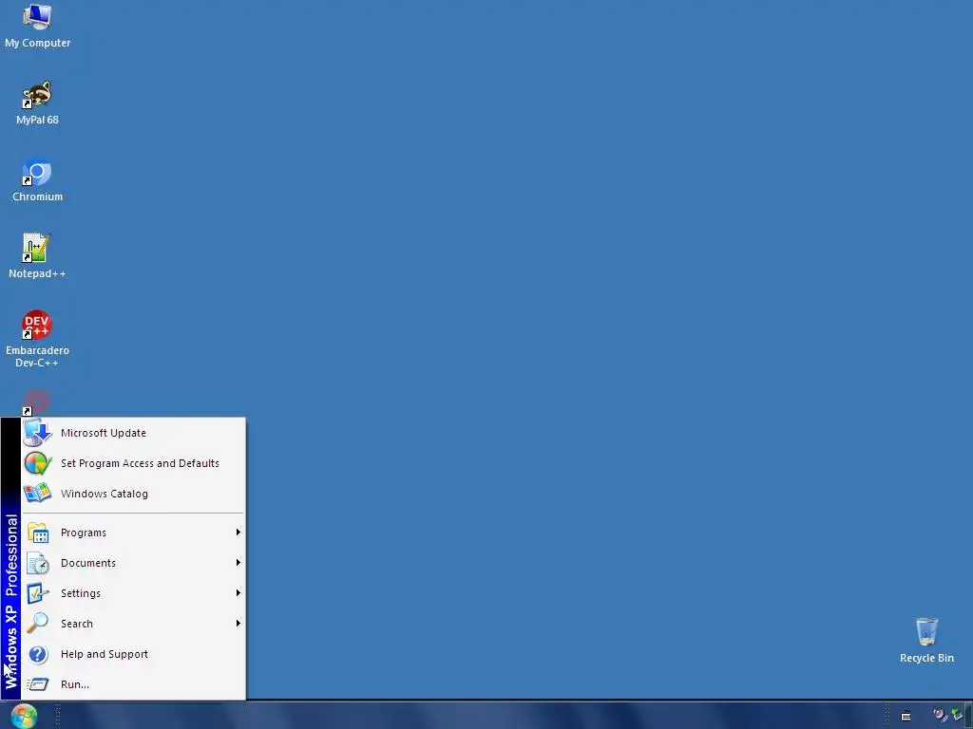This screenshot has width=973, height=729.
Task: Select the Embarcadero Dev-C++ shortcut
Action: pyautogui.click(x=37, y=339)
